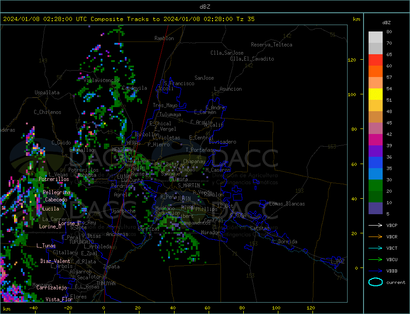Viewport: 410px width, 314px height.
Task: Select the magenta 39-42 dBZ color band
Action: (375, 140)
